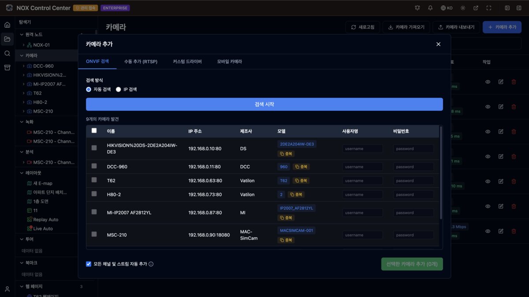Click the 중복 badge in the T62 row
529x297 pixels.
(x=302, y=180)
